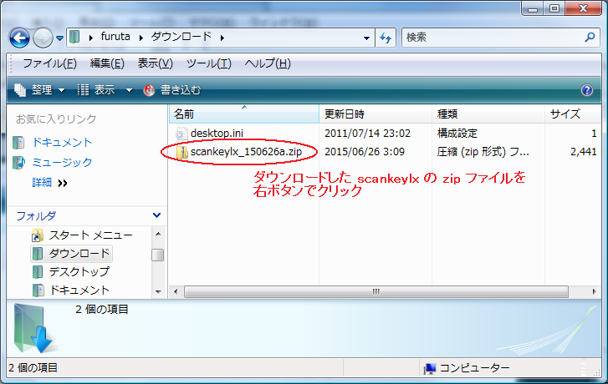The height and width of the screenshot is (384, 608).
Task: Open the ファイル(F) menu
Action: [x=49, y=63]
